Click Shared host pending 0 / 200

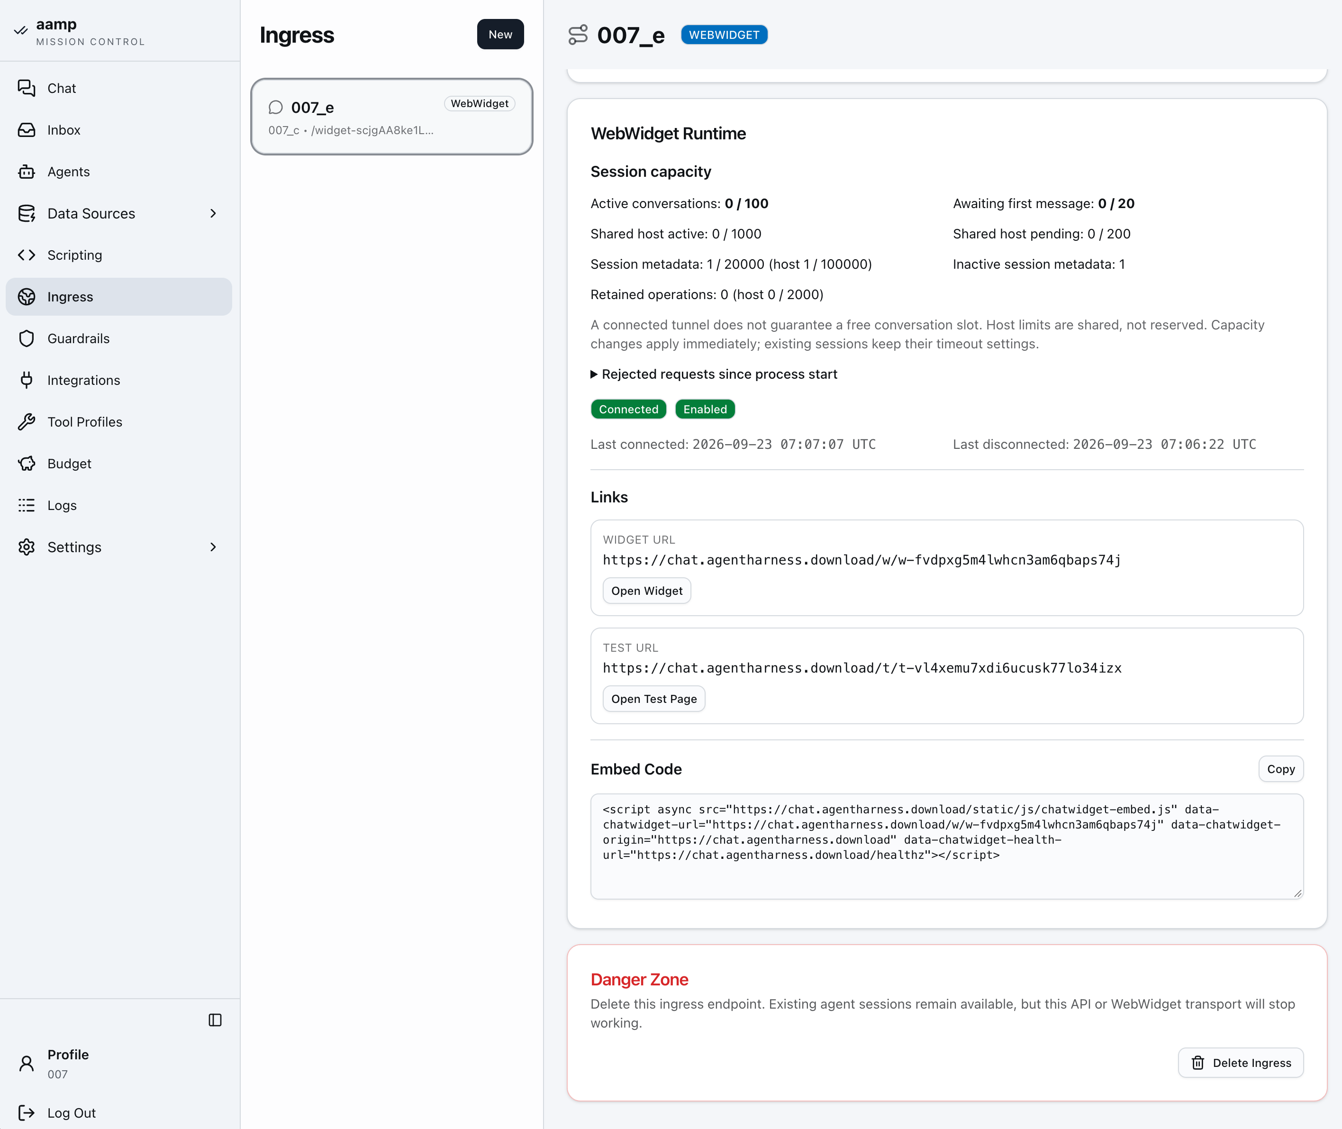(1042, 234)
